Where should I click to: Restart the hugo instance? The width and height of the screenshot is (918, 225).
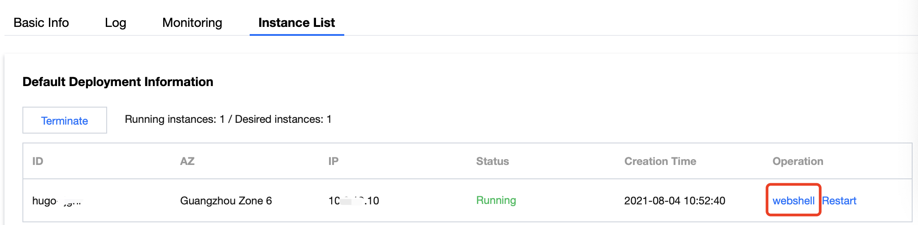click(839, 200)
